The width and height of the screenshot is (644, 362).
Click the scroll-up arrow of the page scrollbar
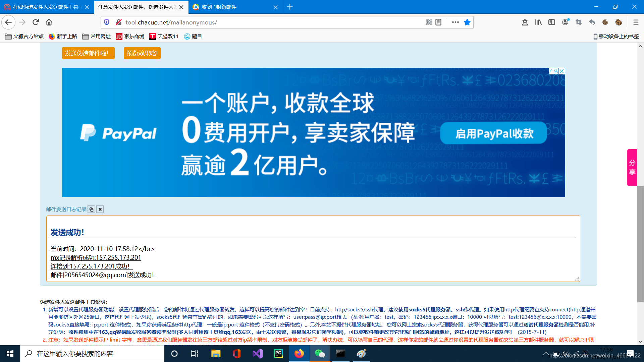640,46
